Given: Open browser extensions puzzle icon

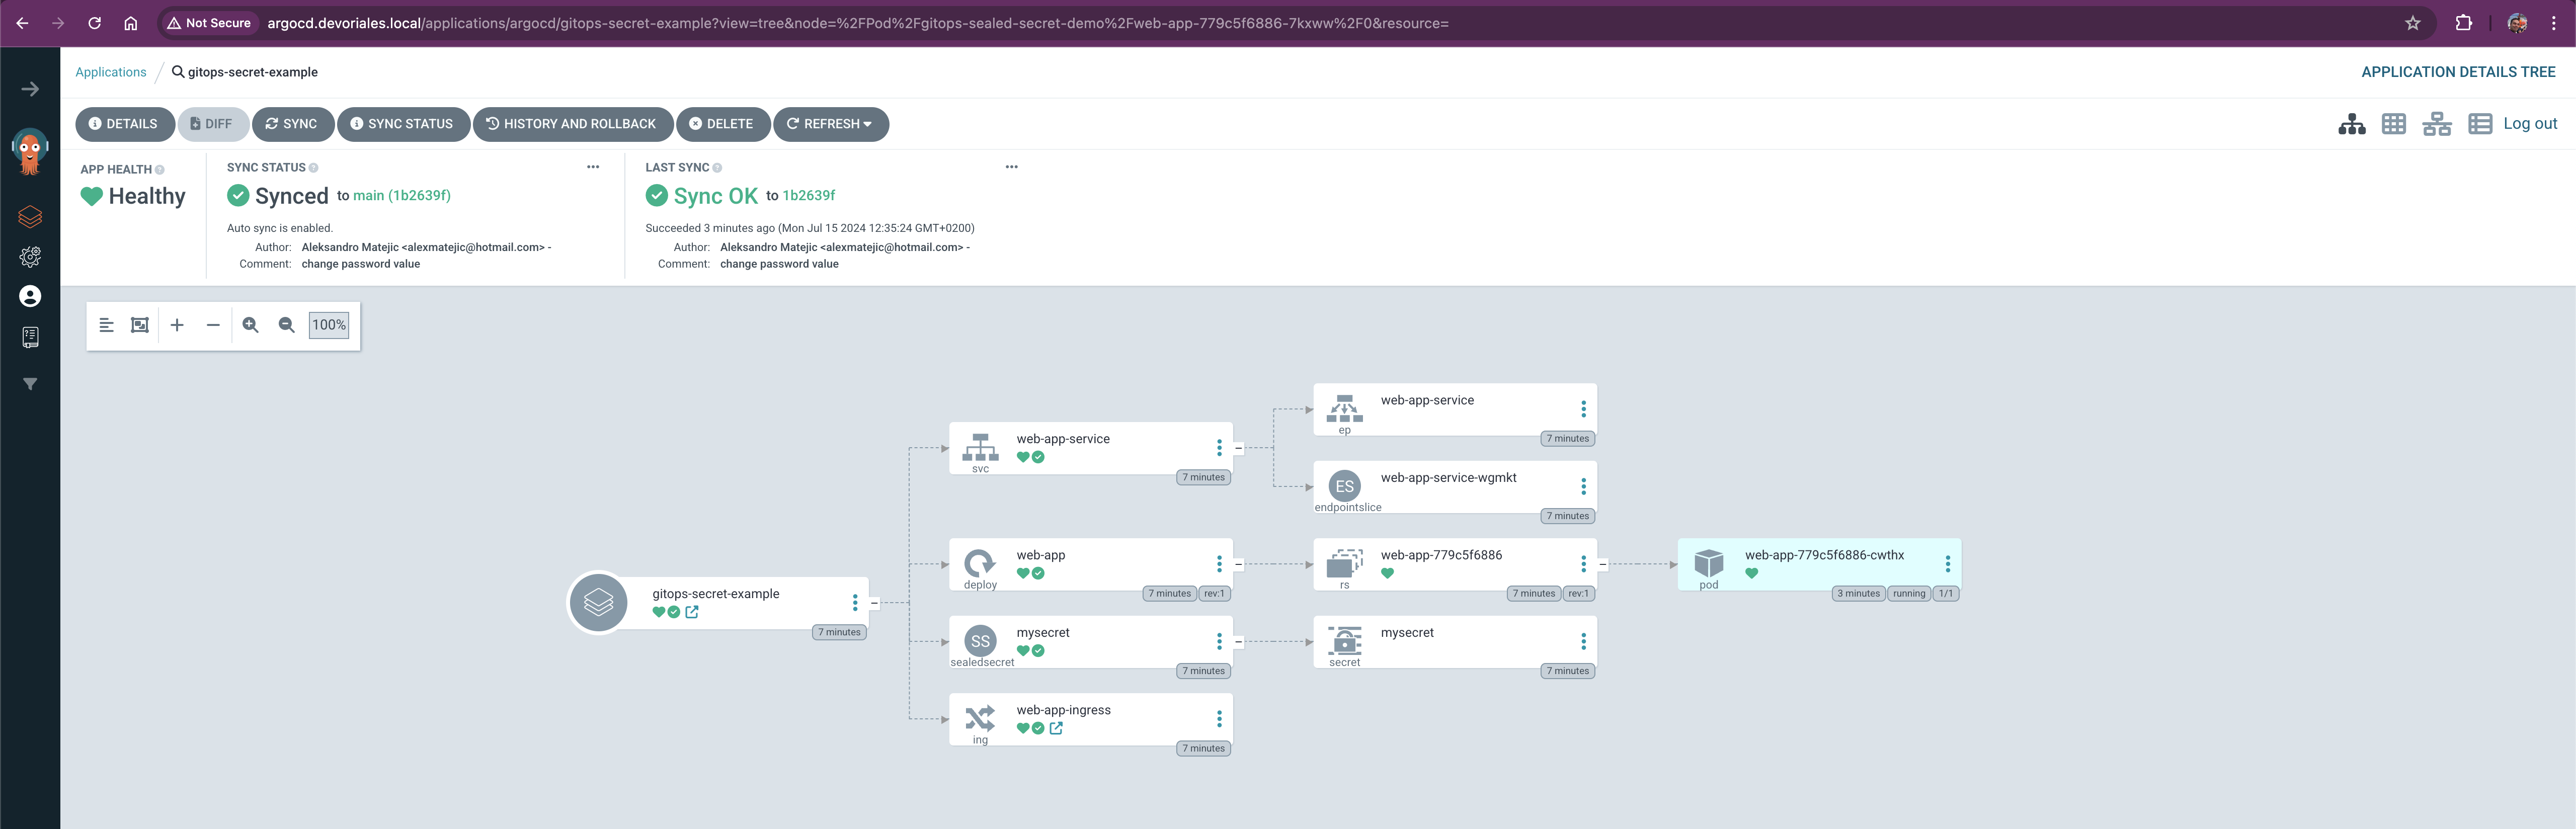Looking at the screenshot, I should click(x=2463, y=23).
